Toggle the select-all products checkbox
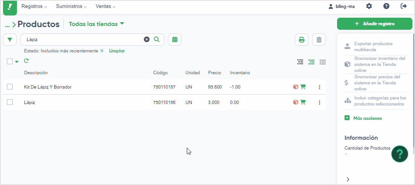 click(x=10, y=61)
